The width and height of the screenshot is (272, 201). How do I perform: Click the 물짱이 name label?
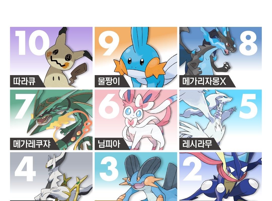point(109,81)
